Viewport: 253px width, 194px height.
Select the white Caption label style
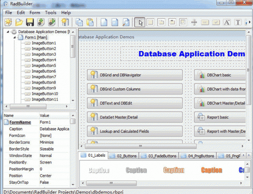[99, 170]
